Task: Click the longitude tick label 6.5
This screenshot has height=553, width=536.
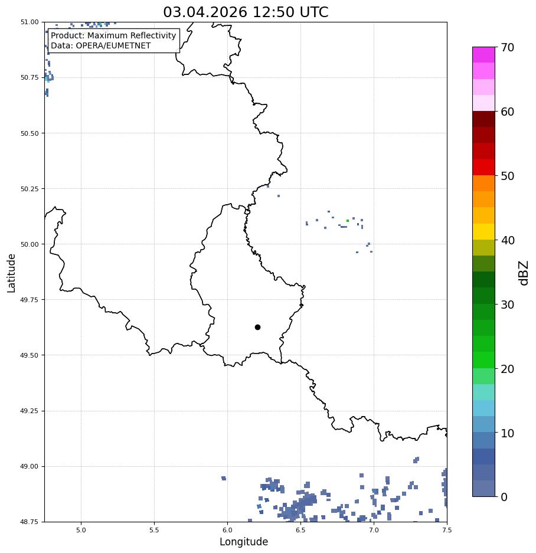Action: point(300,530)
